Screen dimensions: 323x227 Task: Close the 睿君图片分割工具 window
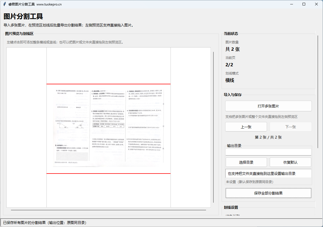[316, 4]
